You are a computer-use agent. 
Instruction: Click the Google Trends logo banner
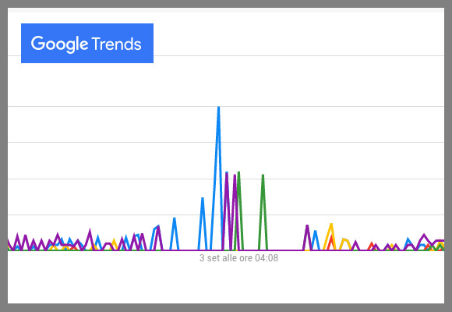tap(87, 44)
